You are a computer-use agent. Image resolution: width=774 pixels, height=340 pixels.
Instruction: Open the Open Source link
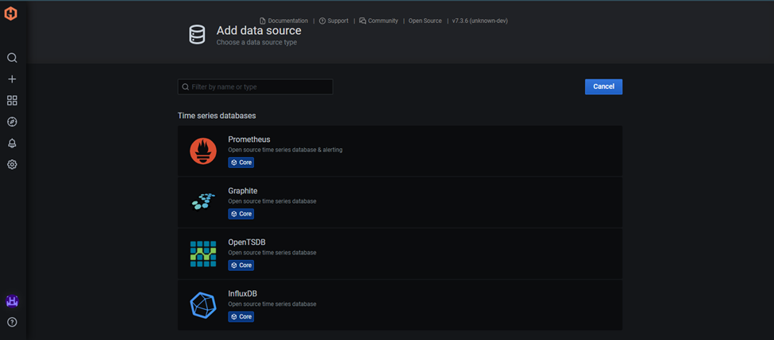[425, 21]
